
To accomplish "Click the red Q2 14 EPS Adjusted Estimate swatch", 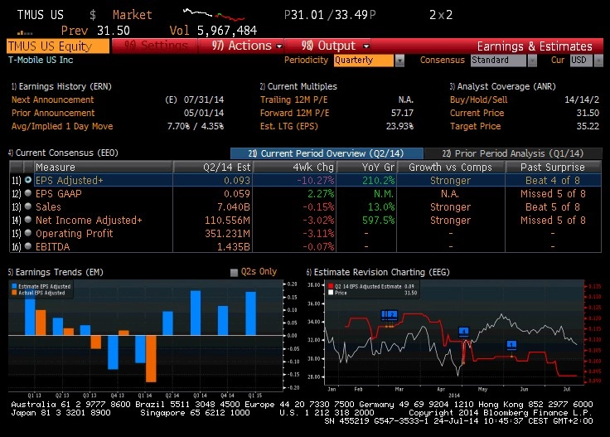I will tap(331, 286).
